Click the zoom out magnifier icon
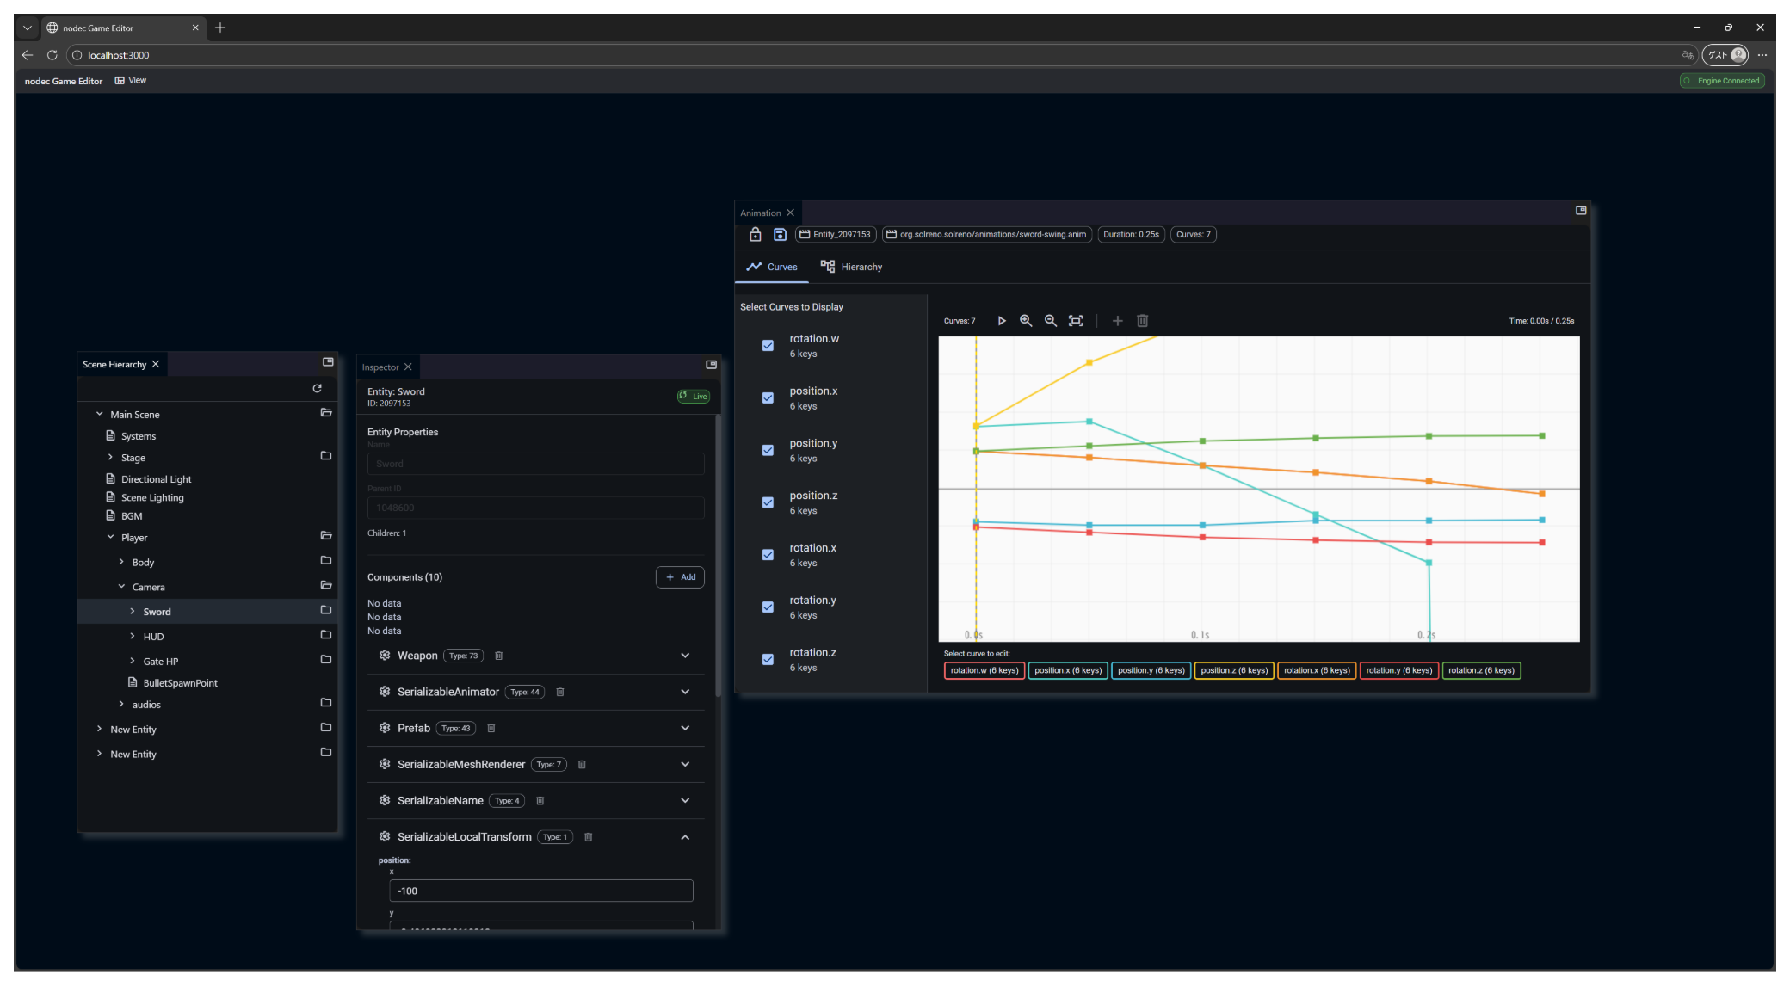Screen dimensions: 1790x986 tap(1051, 321)
